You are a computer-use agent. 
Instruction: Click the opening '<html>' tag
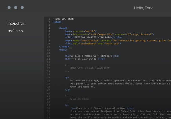(x=57, y=22)
